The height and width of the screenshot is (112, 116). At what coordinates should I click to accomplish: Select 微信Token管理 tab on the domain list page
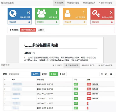(105, 65)
